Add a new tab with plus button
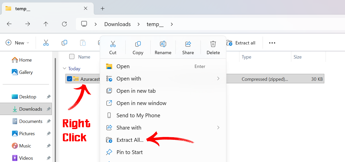Image resolution: width=345 pixels, height=162 pixels. 102,8
